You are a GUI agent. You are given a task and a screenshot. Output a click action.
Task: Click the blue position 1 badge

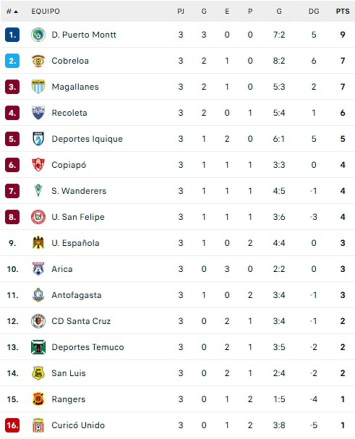(12, 35)
